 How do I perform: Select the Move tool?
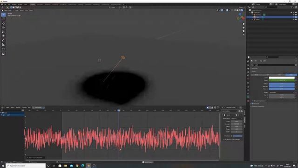click(x=3, y=24)
